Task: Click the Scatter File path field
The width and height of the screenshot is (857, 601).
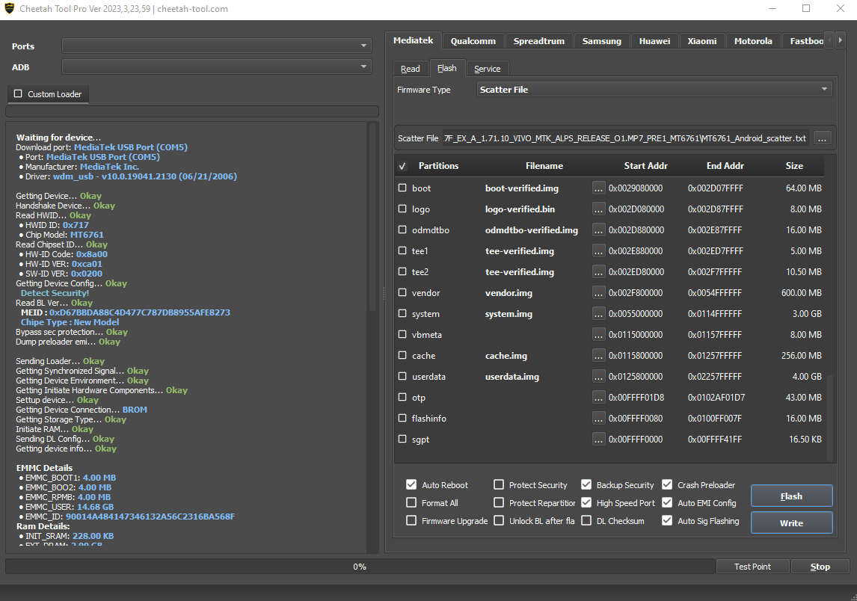Action: click(627, 138)
